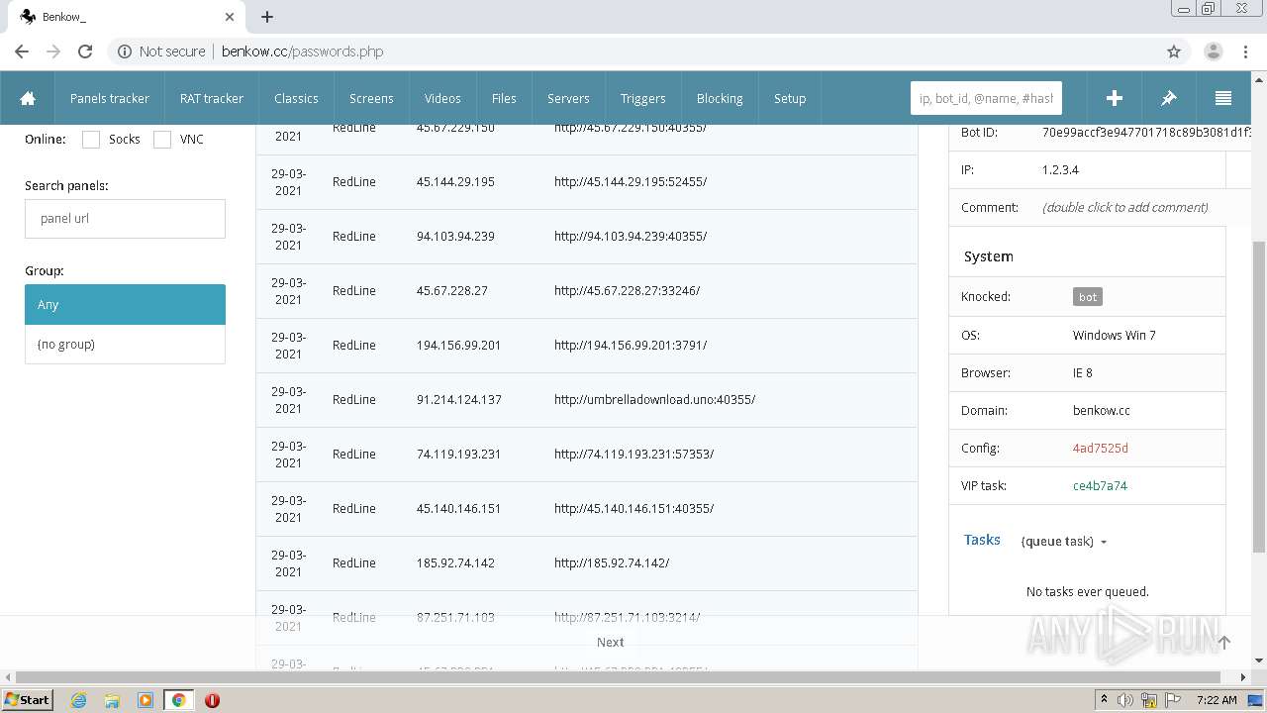Open Files menu item

tap(504, 98)
